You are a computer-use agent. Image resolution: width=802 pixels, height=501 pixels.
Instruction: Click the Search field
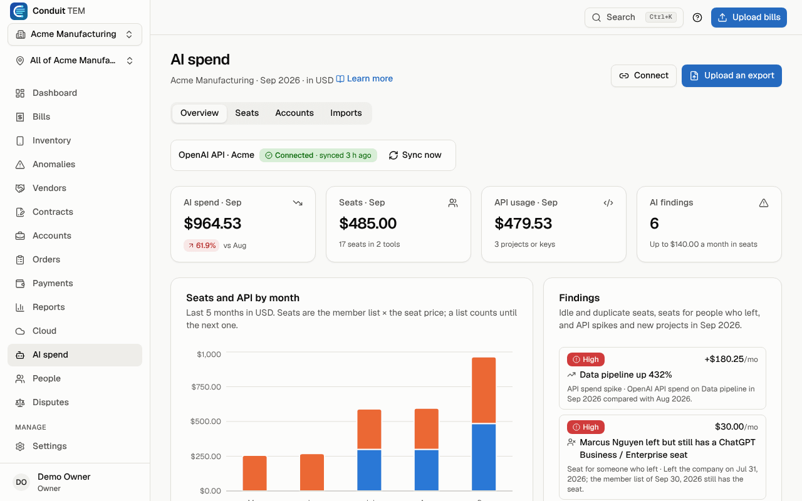pyautogui.click(x=634, y=18)
